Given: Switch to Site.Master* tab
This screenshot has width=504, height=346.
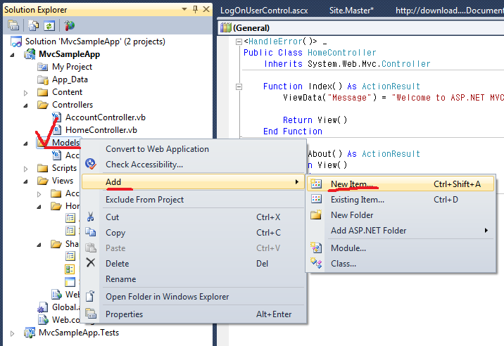Looking at the screenshot, I should pos(351,11).
